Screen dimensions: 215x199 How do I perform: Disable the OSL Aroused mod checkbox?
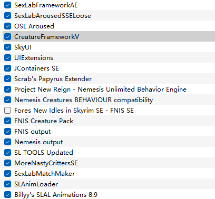[7, 26]
